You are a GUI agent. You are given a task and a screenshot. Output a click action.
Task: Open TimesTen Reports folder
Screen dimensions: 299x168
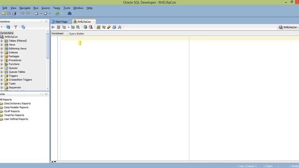click(x=14, y=115)
